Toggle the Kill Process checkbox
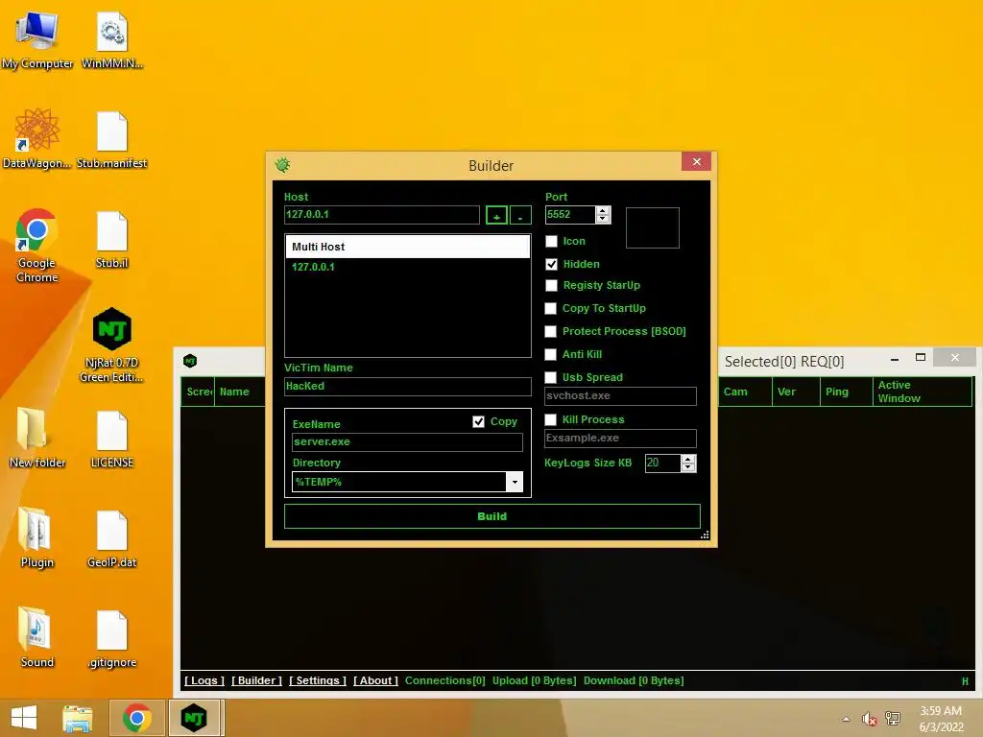The image size is (983, 737). (x=551, y=420)
